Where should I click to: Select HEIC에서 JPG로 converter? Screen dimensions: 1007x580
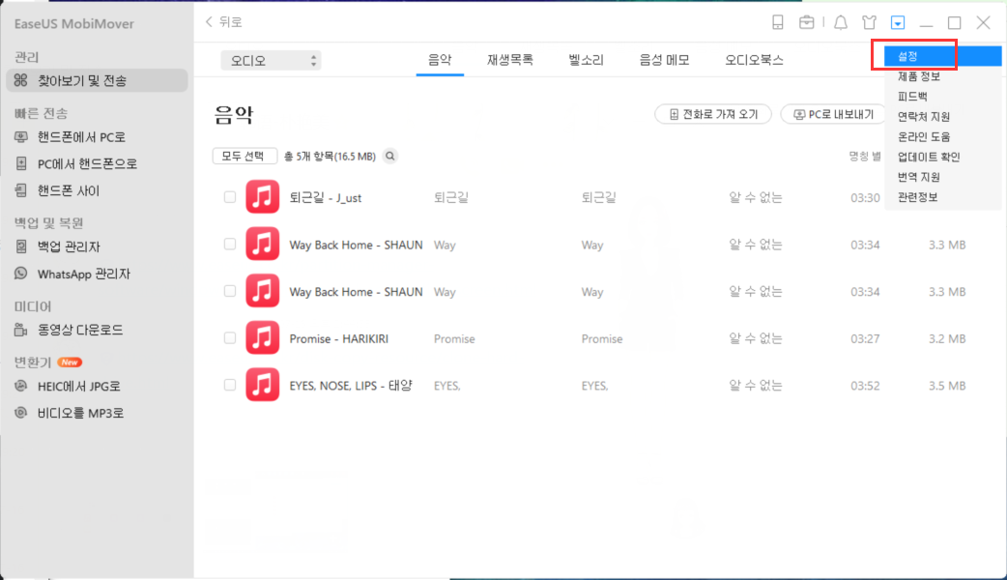(80, 387)
